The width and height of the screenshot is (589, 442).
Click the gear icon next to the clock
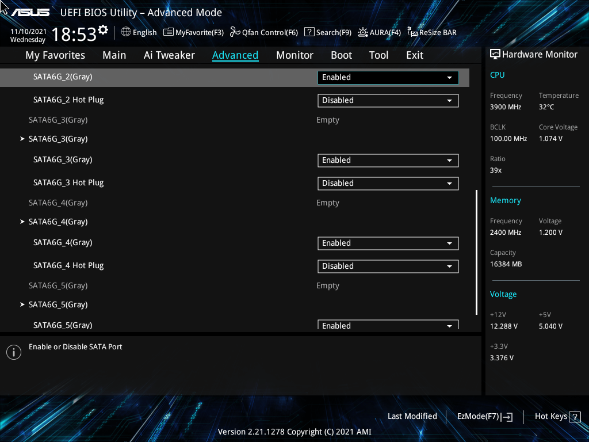[103, 30]
